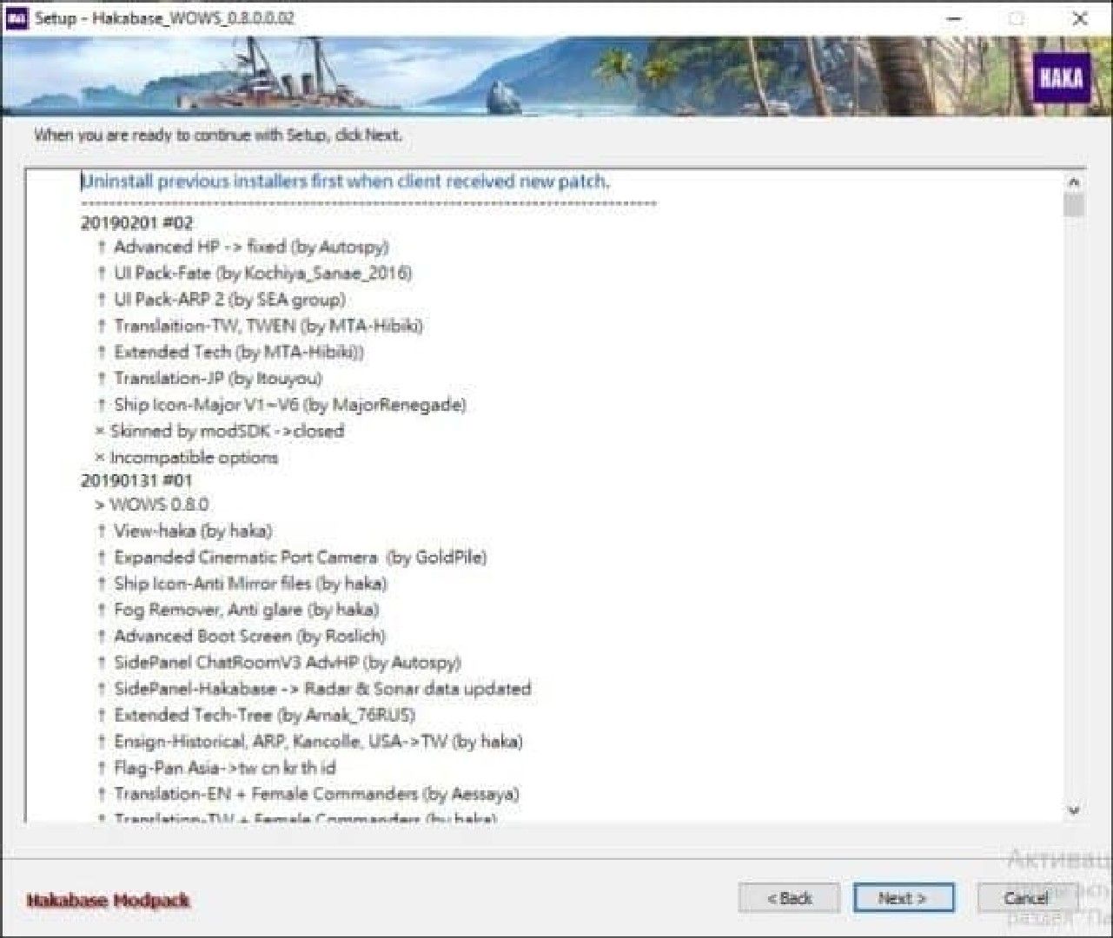Click the 'View-haka (by haka)' entry
The width and height of the screenshot is (1113, 938).
(x=184, y=531)
